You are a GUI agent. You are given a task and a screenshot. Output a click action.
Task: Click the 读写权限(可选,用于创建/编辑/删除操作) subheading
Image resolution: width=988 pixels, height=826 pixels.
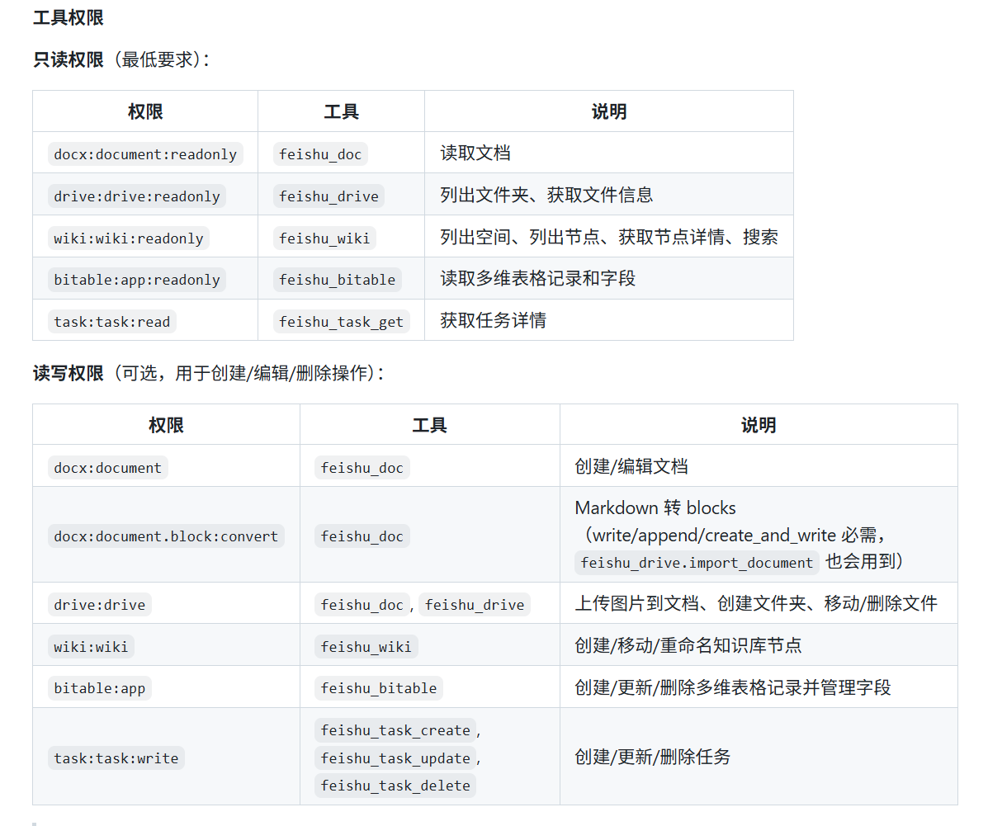pos(208,373)
